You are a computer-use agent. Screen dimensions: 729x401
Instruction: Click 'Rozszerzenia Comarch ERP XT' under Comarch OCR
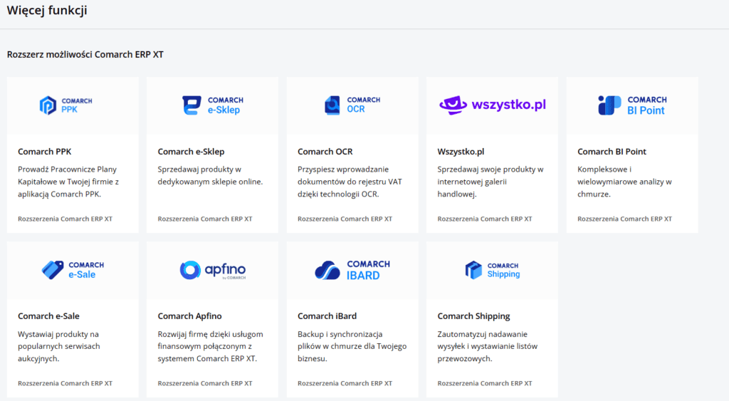pos(345,219)
